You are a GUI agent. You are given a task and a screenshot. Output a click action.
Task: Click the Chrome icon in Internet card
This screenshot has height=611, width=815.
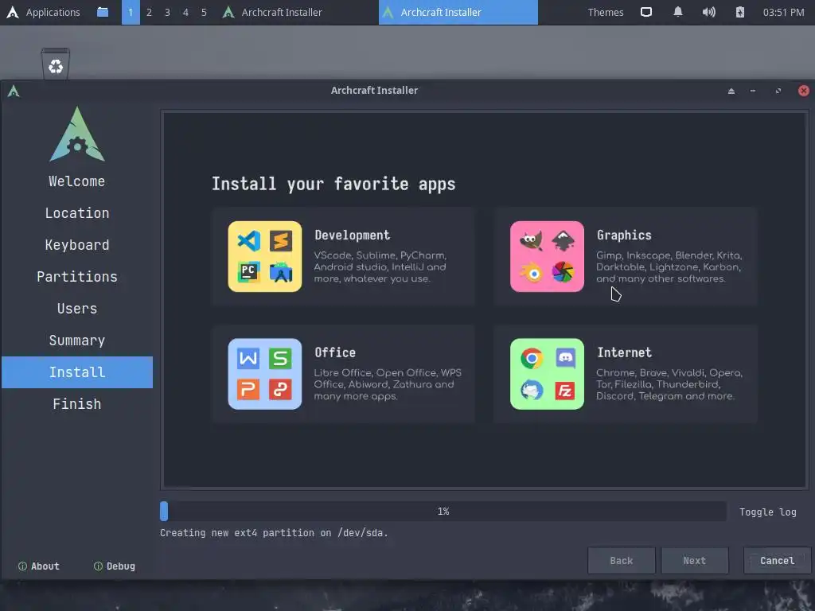531,359
